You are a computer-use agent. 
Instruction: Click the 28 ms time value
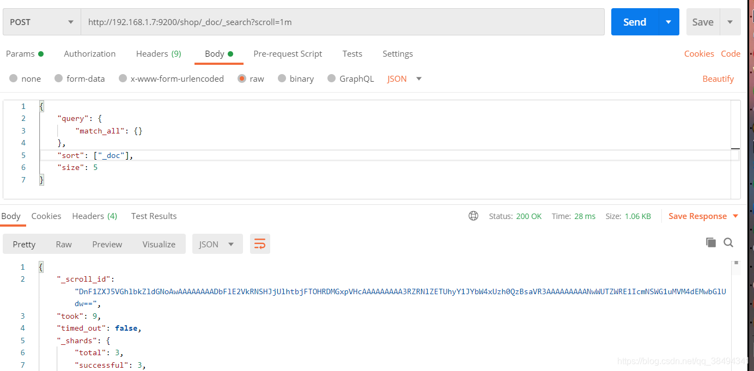(x=585, y=216)
